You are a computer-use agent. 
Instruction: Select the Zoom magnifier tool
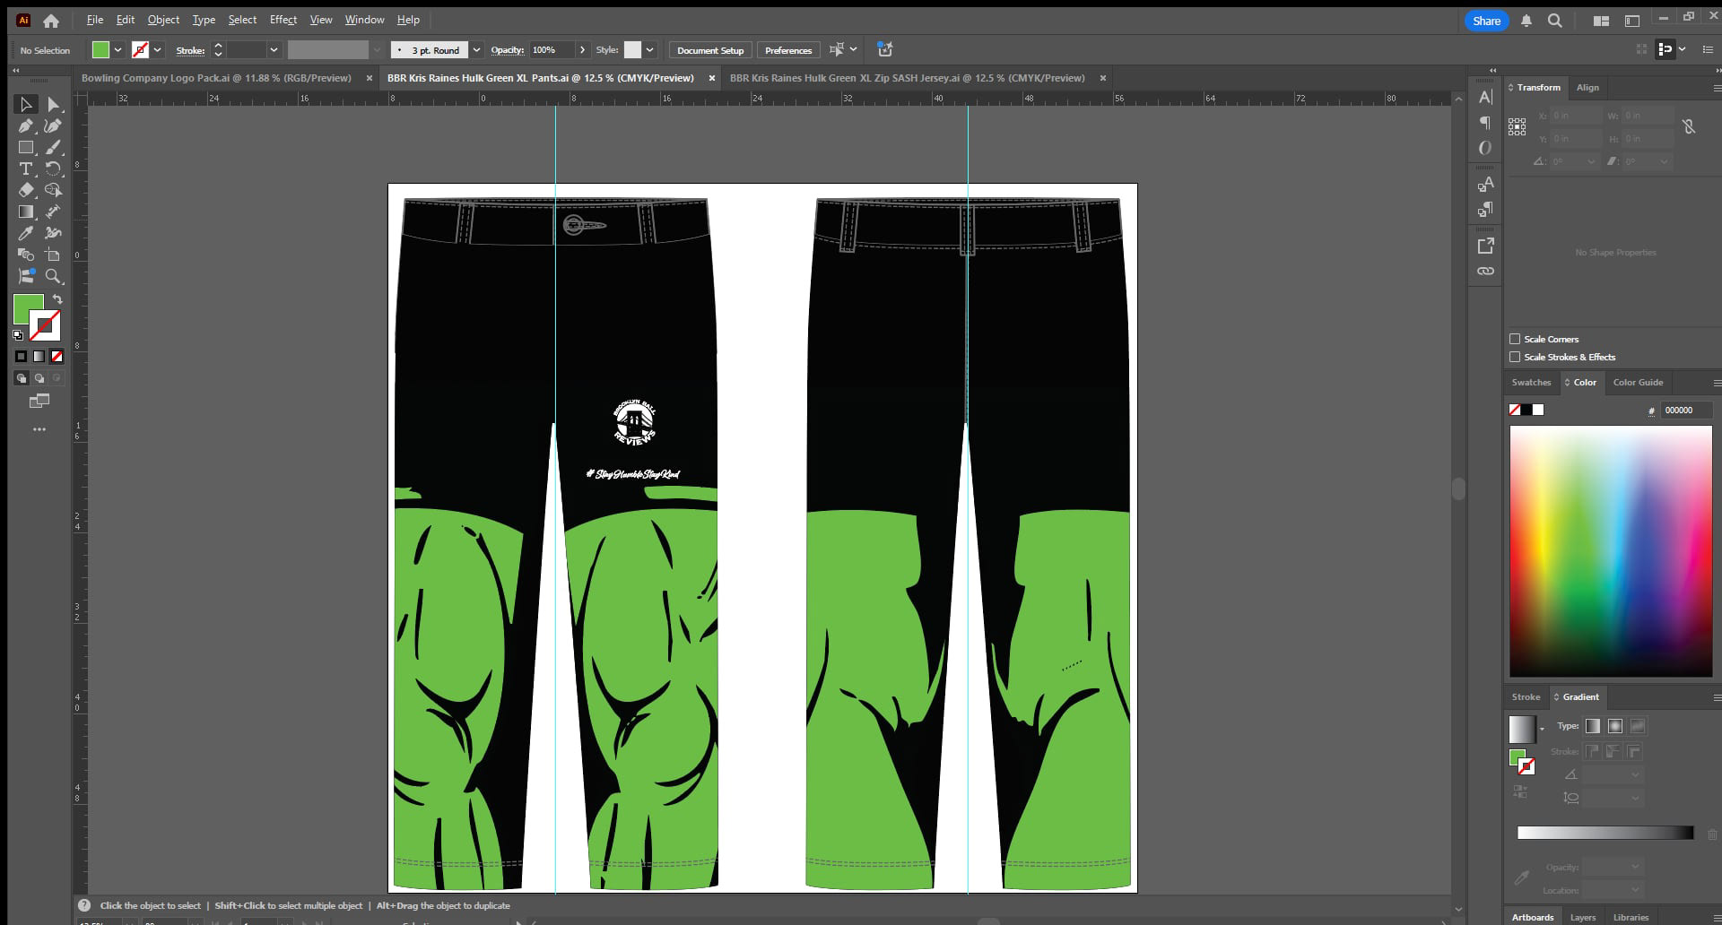(x=53, y=276)
